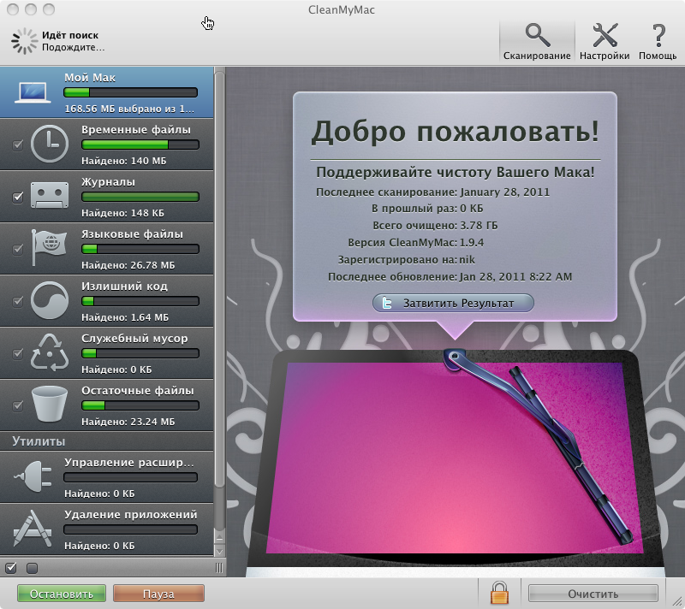Click the Затвитить Результат button

(453, 303)
